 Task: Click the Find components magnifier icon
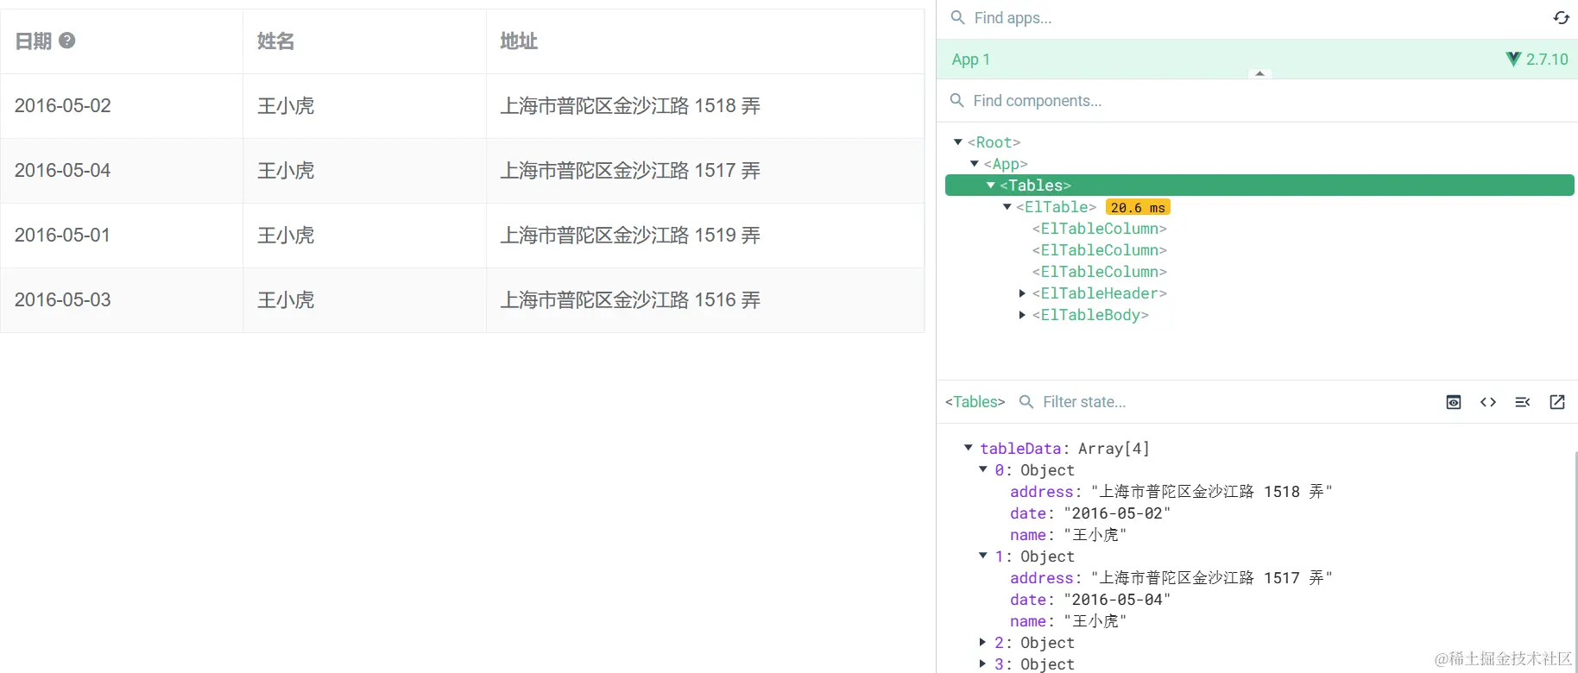coord(956,101)
